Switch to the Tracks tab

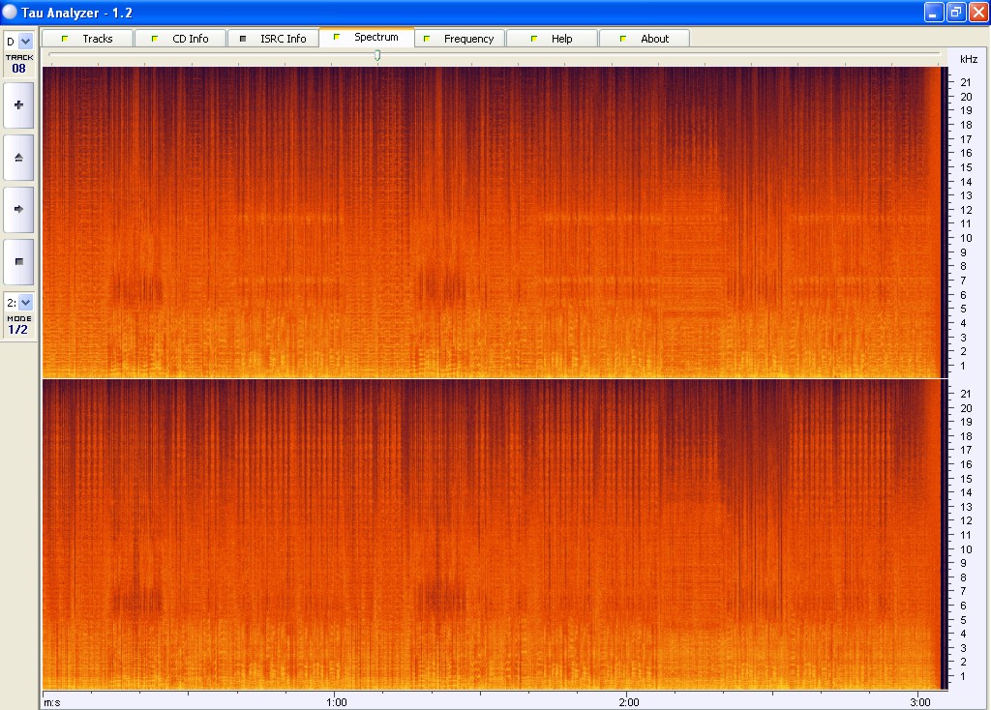click(87, 39)
